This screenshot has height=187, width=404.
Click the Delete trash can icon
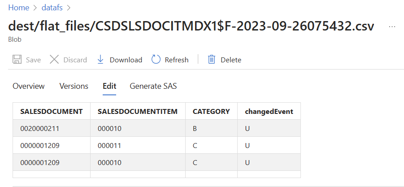point(212,60)
